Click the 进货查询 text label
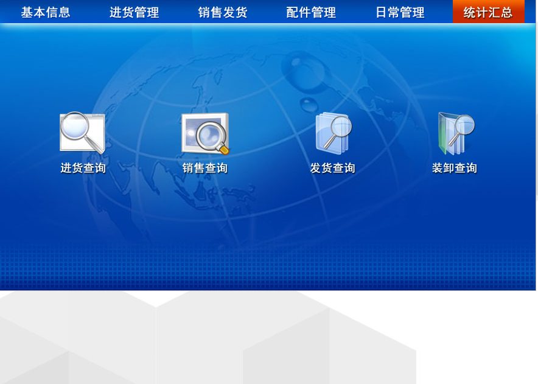The image size is (538, 384). (x=83, y=168)
